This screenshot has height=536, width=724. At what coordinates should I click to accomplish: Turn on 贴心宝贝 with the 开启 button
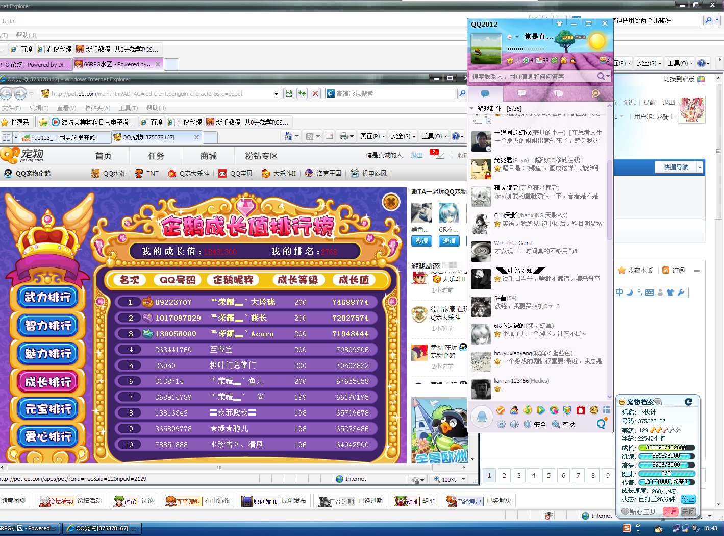(x=670, y=511)
